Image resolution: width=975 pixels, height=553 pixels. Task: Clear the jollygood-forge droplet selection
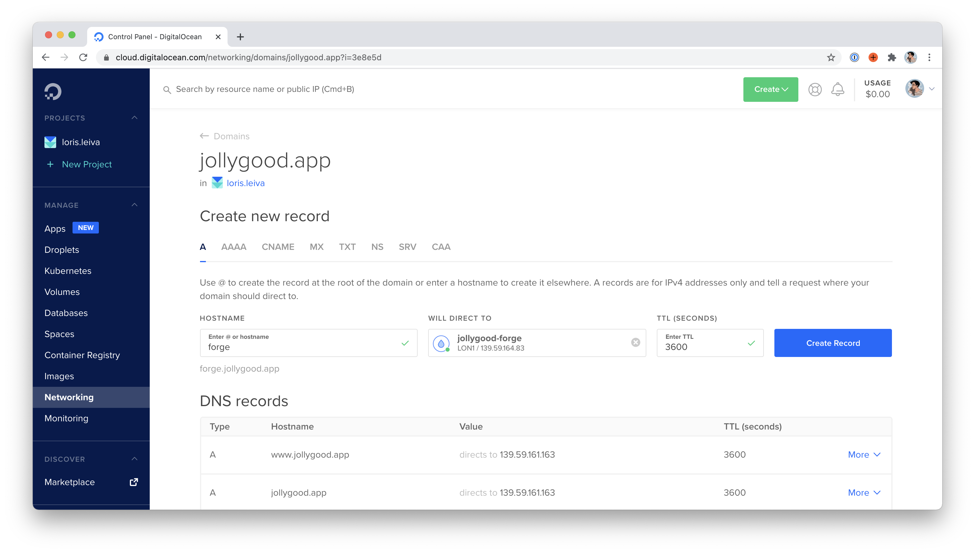point(636,343)
